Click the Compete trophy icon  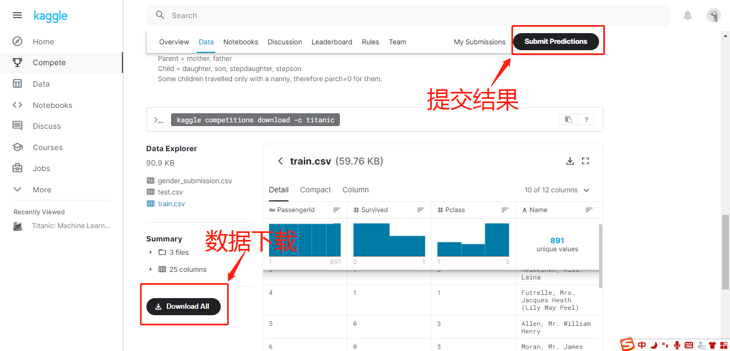click(x=18, y=63)
